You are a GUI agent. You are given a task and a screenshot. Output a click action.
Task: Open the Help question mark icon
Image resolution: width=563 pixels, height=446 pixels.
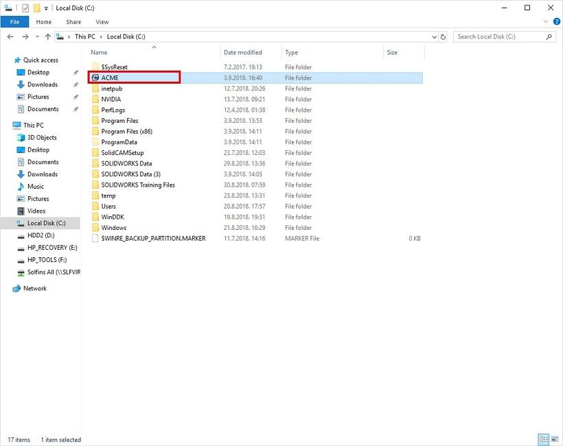(x=555, y=22)
